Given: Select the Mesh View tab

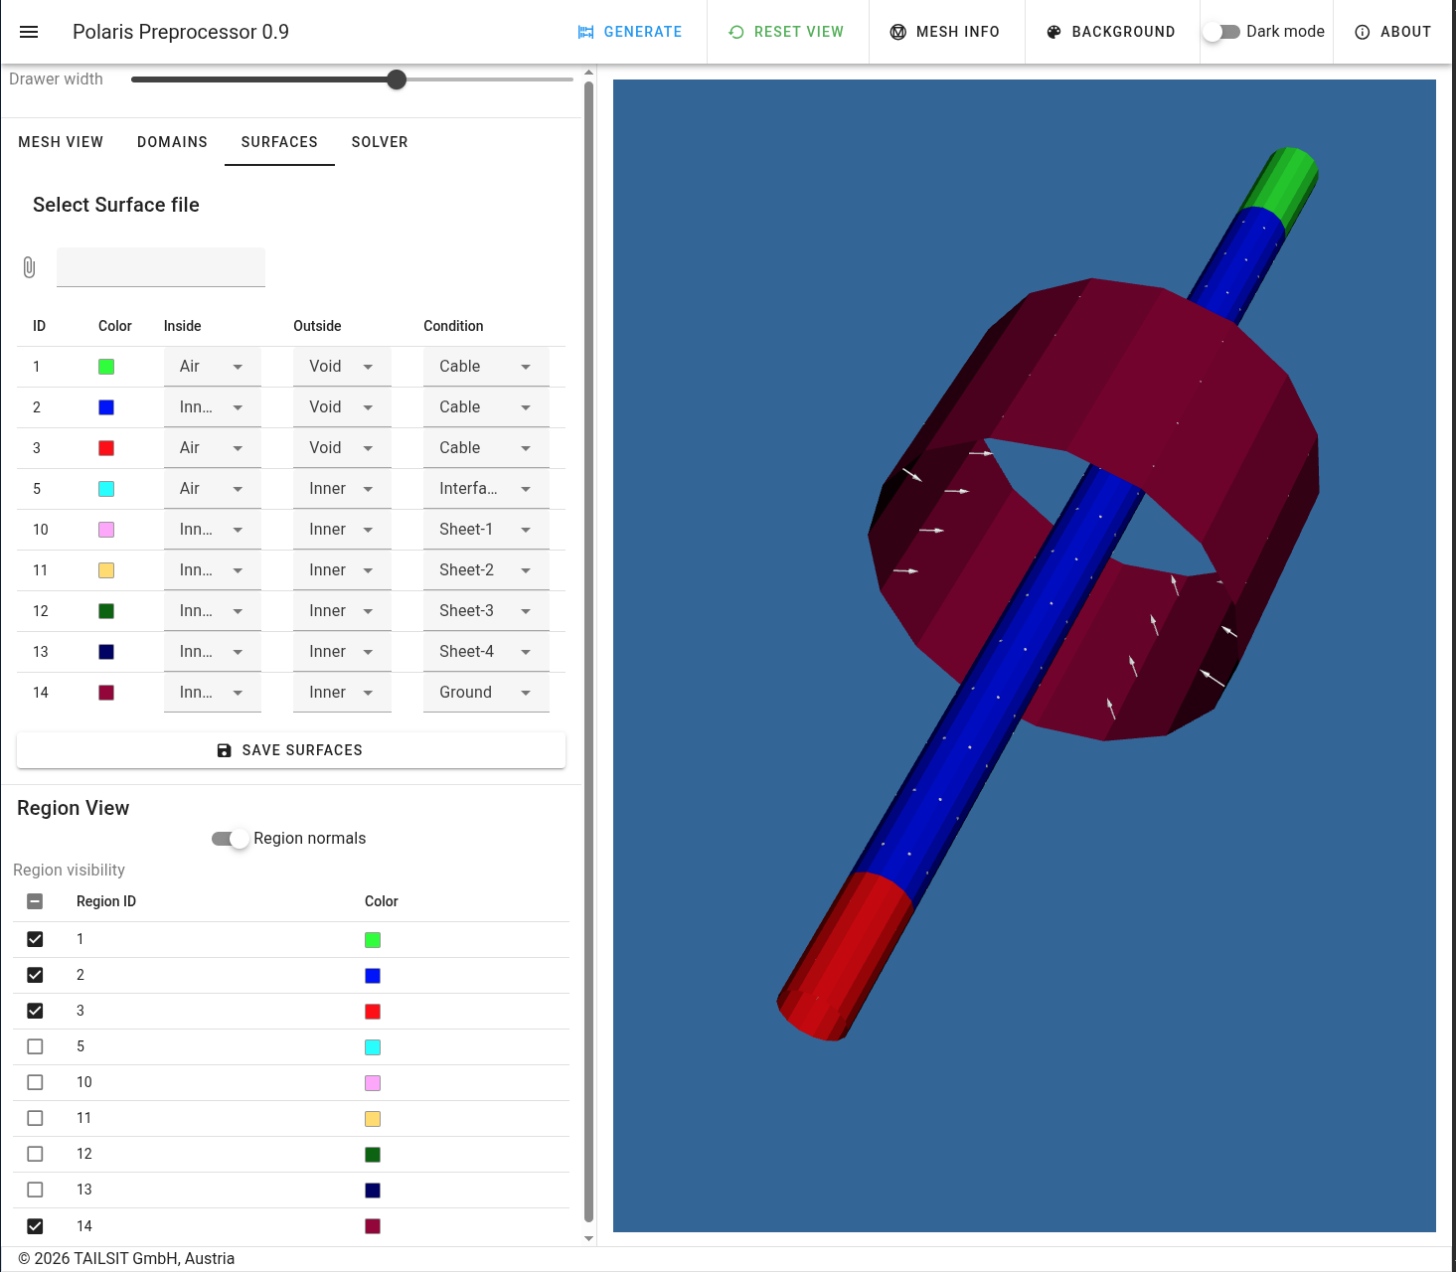Looking at the screenshot, I should 61,142.
